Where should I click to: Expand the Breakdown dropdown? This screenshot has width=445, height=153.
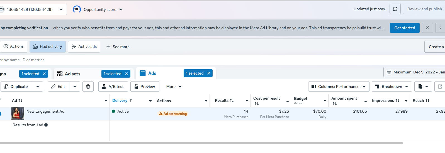click(391, 87)
